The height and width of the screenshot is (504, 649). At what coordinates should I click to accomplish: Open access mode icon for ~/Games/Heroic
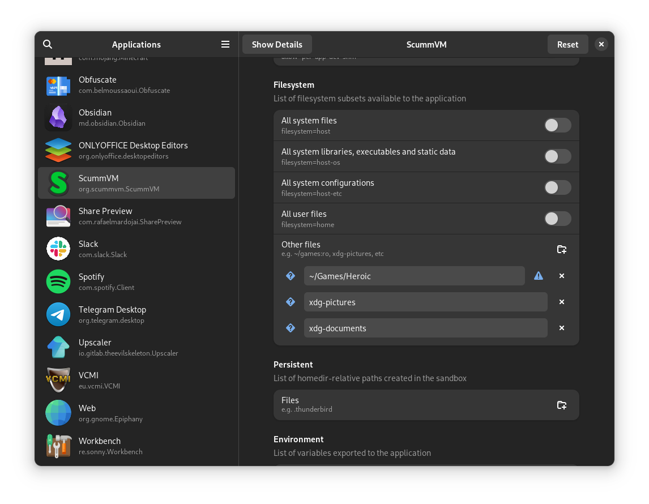coord(291,276)
